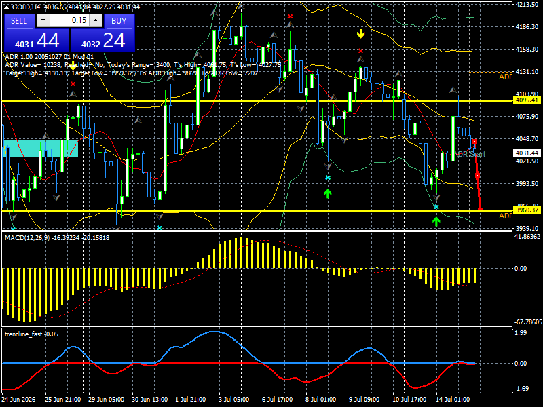The height and width of the screenshot is (407, 543).
Task: Click the 6 Jul 17:00 time axis label
Action: point(277,400)
